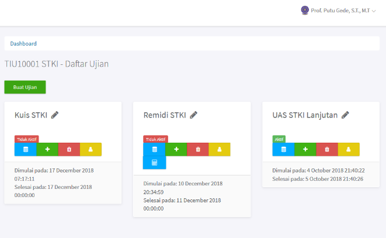386x238 pixels.
Task: Click green plus in UAS STKI Lanjutan
Action: (305, 149)
